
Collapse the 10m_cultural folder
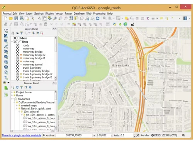tap(19, 111)
